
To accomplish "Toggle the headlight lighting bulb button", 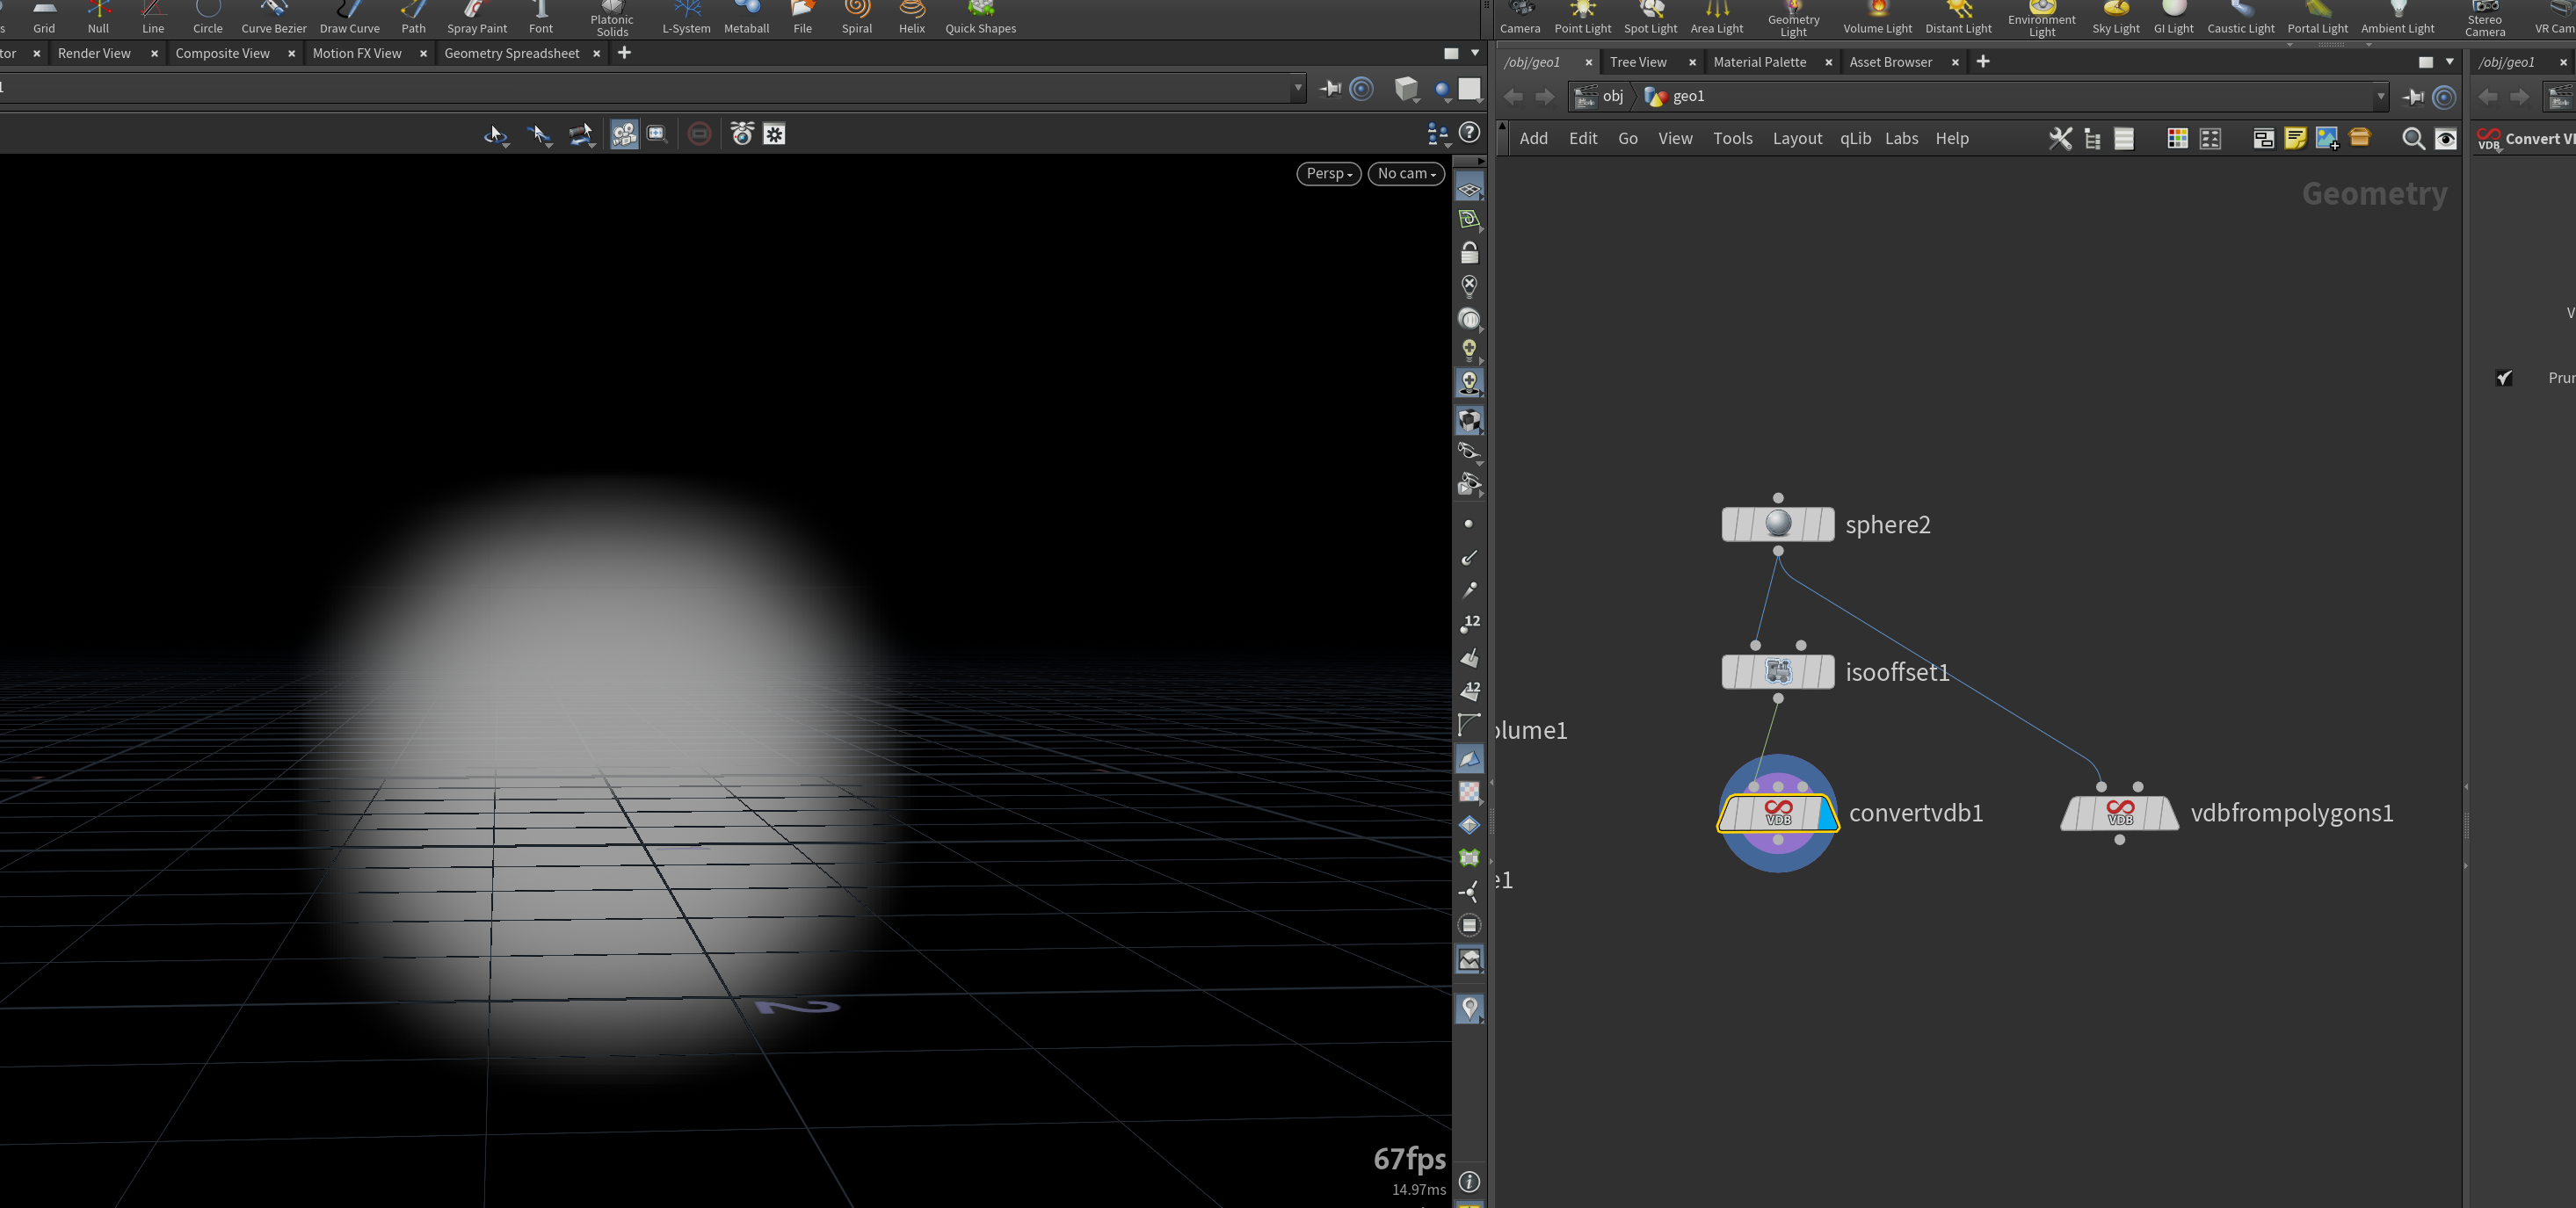I will (x=1469, y=349).
